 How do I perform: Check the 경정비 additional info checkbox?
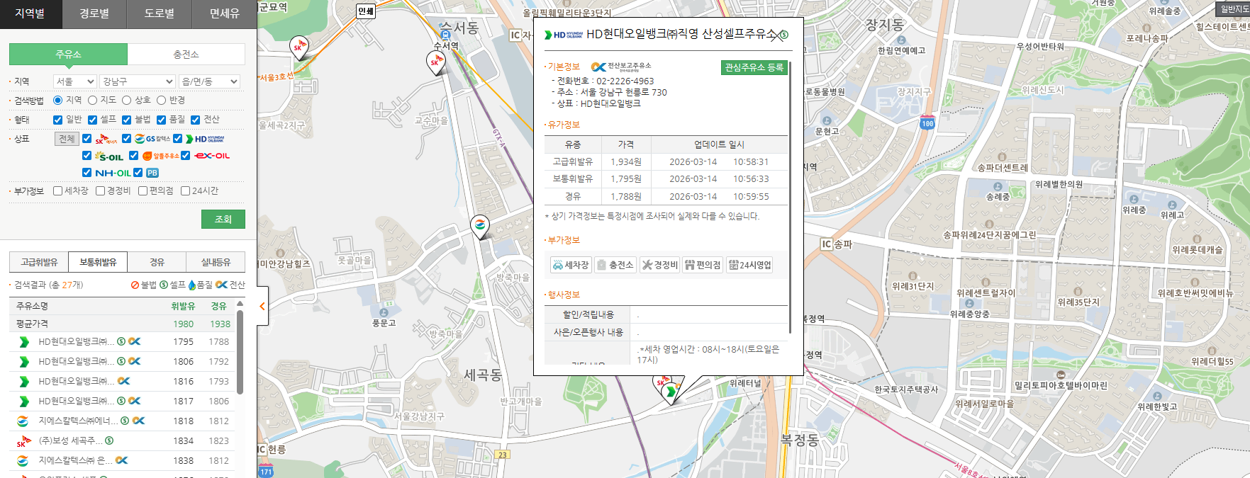point(100,191)
